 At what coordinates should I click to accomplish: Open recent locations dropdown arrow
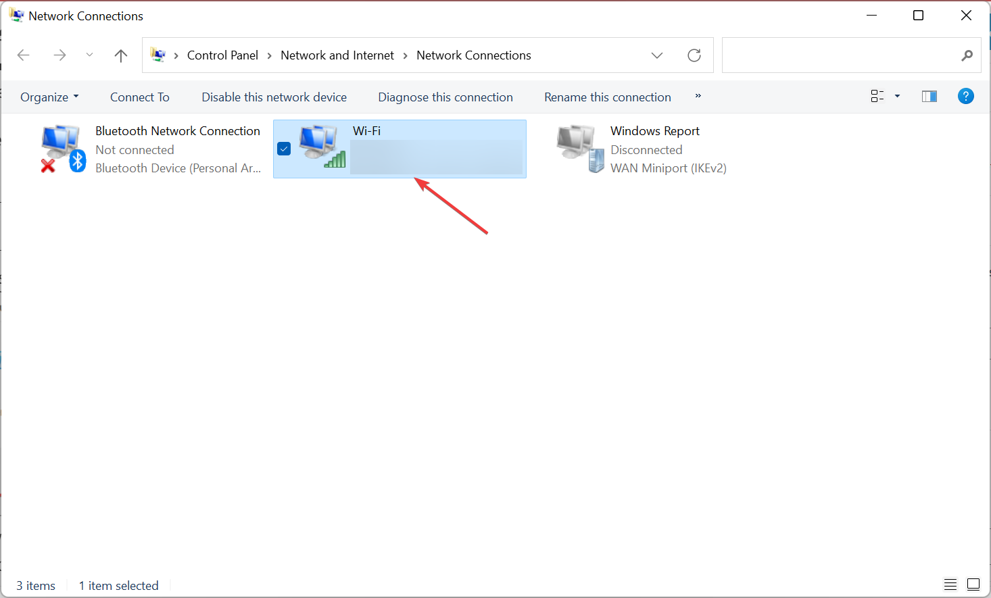pos(89,55)
